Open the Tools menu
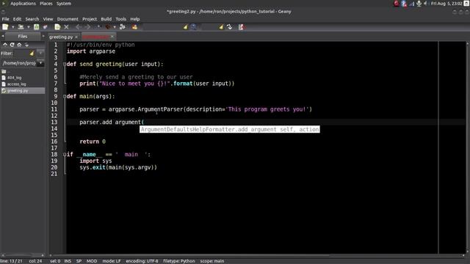This screenshot has height=264, width=470. [120, 19]
